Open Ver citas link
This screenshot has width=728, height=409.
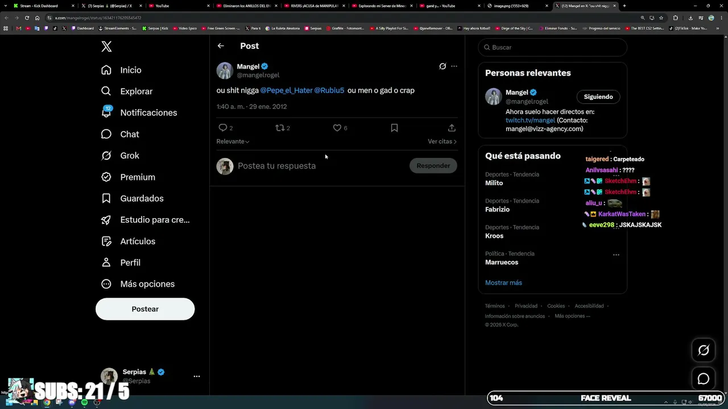click(x=442, y=141)
